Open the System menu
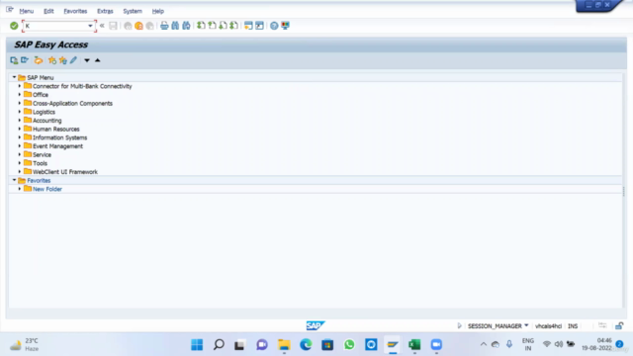The height and width of the screenshot is (356, 633). tap(133, 11)
